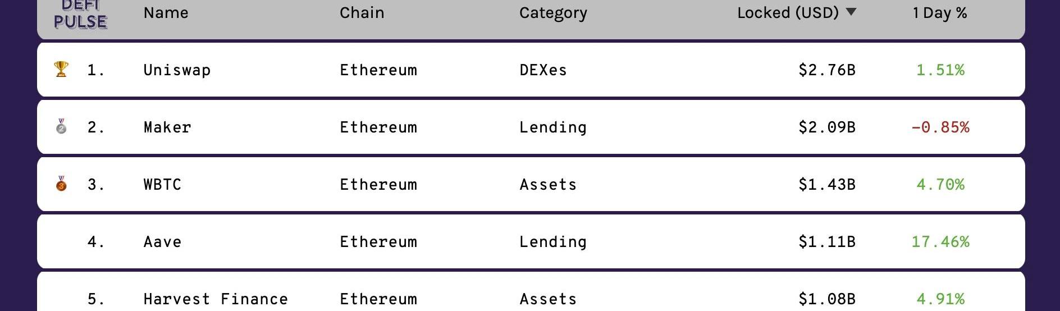Sort the table by Name column
Image resolution: width=1060 pixels, height=311 pixels.
click(x=166, y=13)
